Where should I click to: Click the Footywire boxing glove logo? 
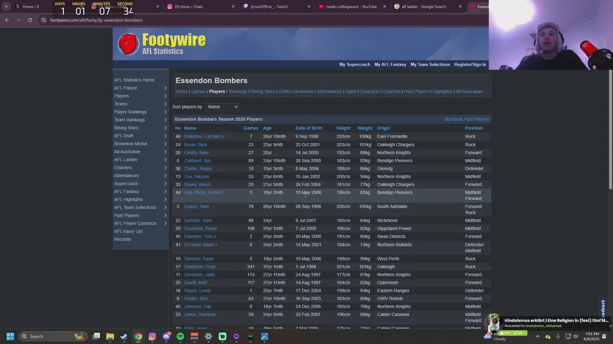tap(128, 44)
